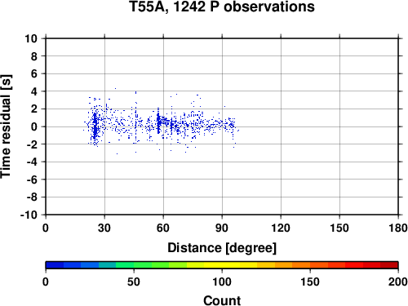Click the y-axis tick label -10
The image size is (408, 306).
pos(29,215)
